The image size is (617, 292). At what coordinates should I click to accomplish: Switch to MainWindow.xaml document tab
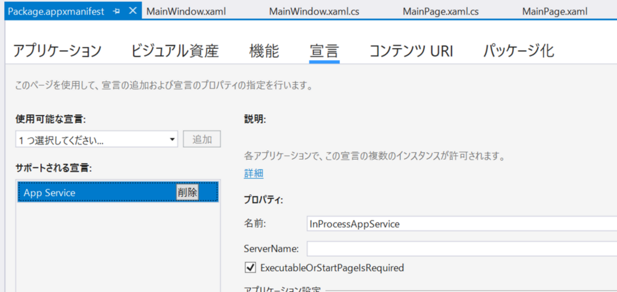point(186,11)
